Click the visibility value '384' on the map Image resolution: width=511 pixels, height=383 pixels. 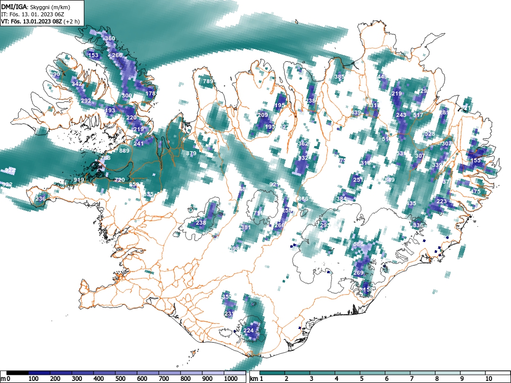(341, 199)
